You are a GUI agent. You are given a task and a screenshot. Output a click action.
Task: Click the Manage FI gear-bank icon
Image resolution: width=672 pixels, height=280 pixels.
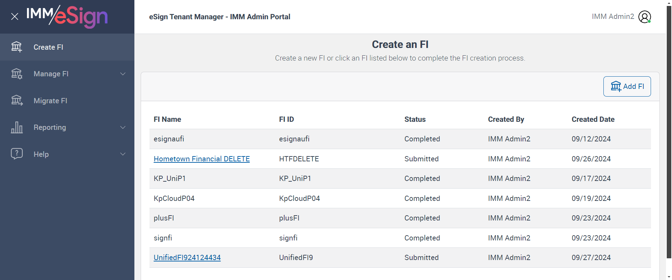pyautogui.click(x=16, y=74)
